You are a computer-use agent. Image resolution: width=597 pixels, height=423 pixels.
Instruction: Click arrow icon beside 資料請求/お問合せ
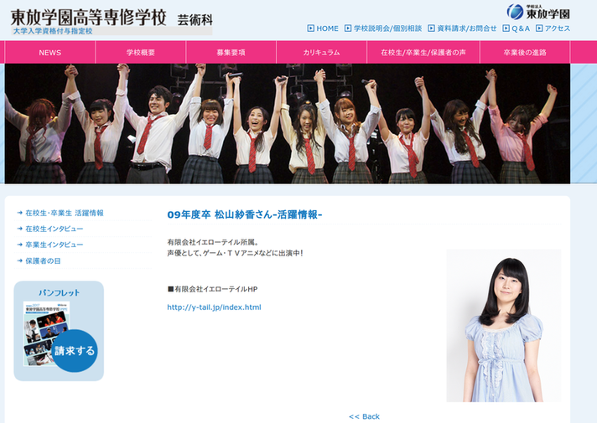click(x=431, y=28)
